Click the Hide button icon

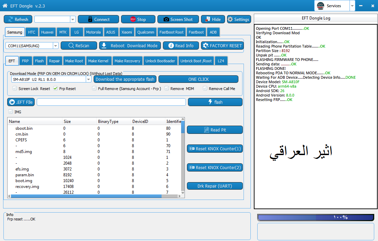tap(208, 19)
